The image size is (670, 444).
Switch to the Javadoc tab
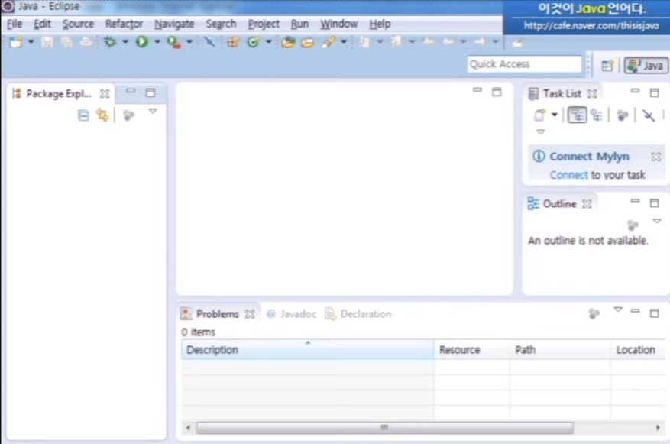291,314
